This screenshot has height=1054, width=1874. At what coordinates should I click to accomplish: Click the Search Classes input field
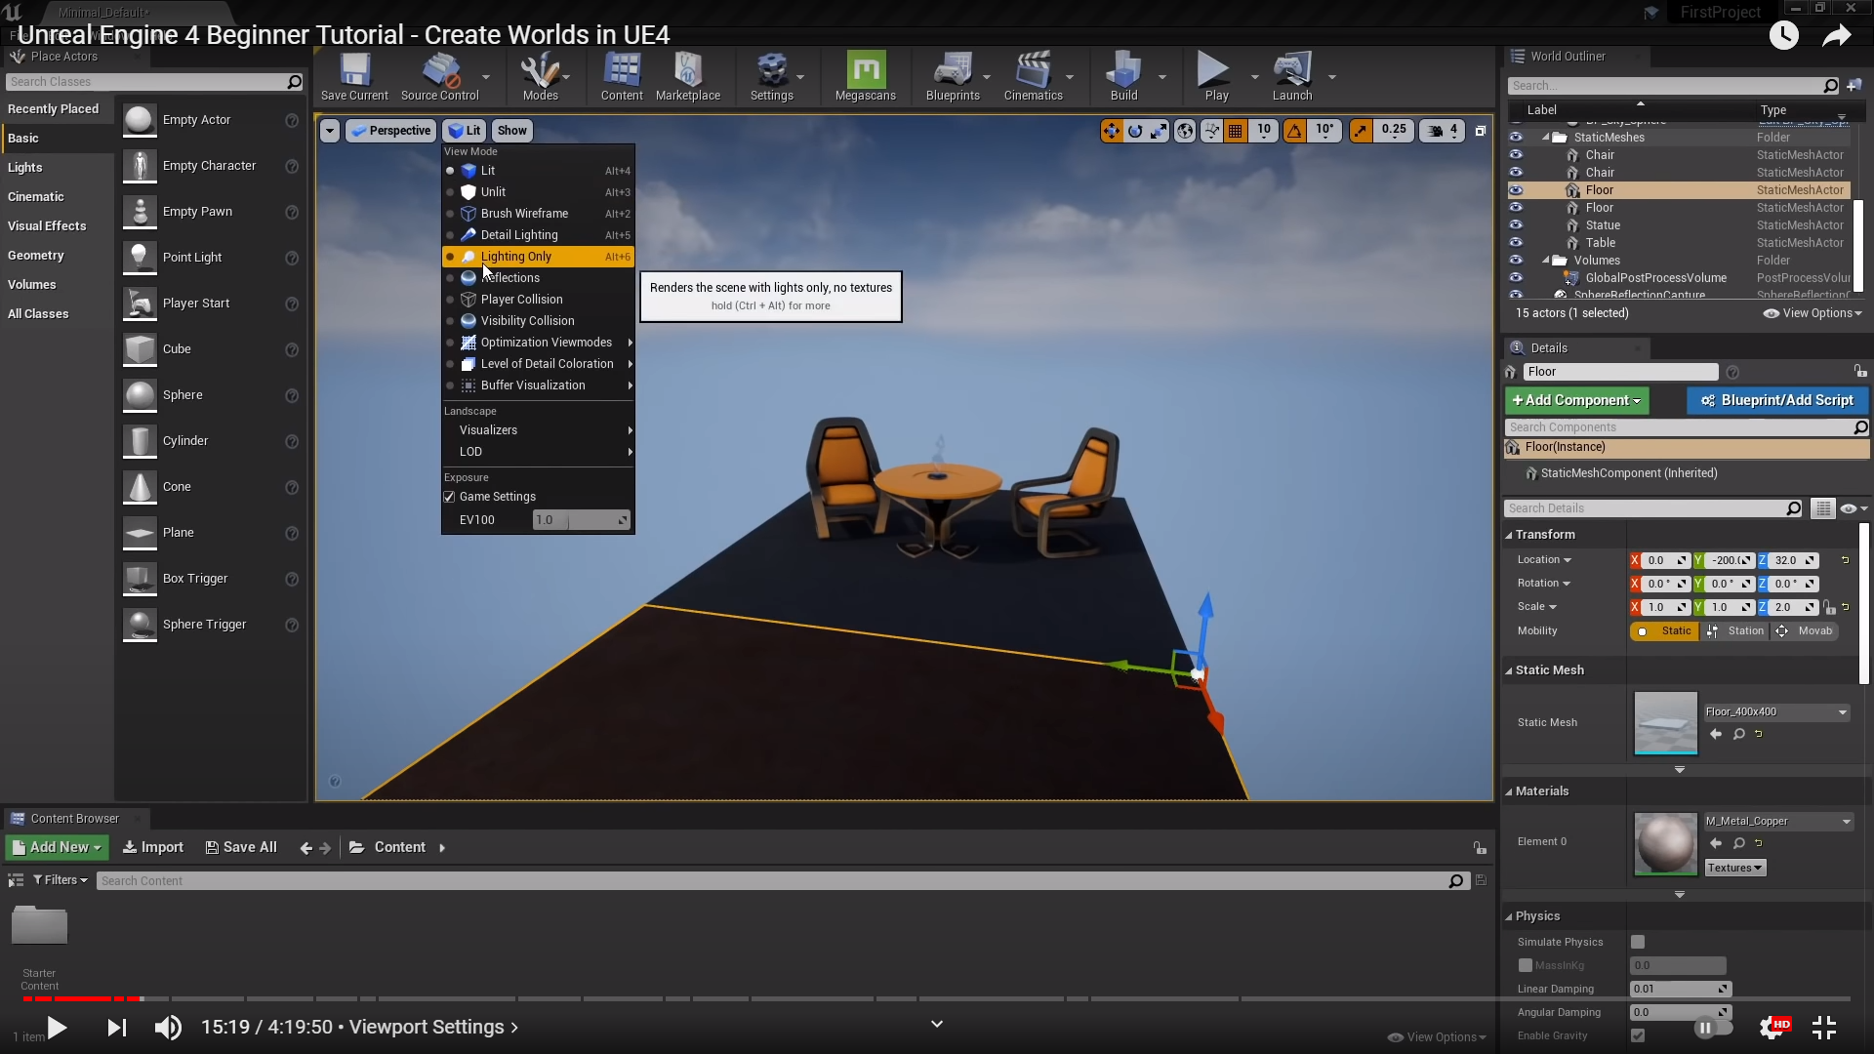pyautogui.click(x=146, y=82)
